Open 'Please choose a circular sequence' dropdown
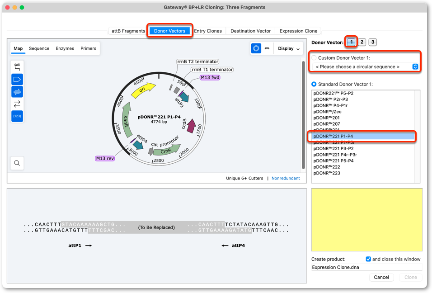 click(x=366, y=67)
